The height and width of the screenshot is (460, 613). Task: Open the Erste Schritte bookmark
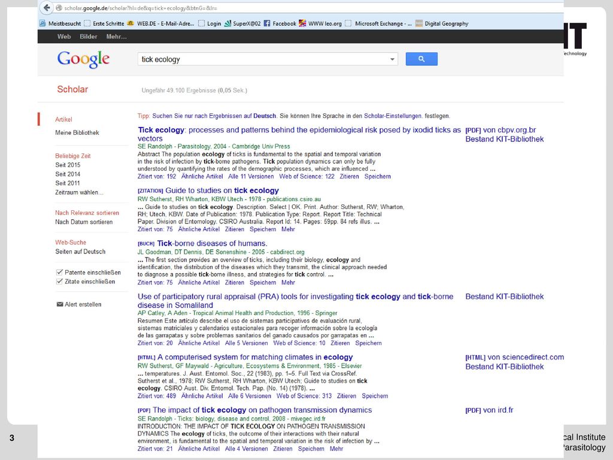[x=104, y=23]
